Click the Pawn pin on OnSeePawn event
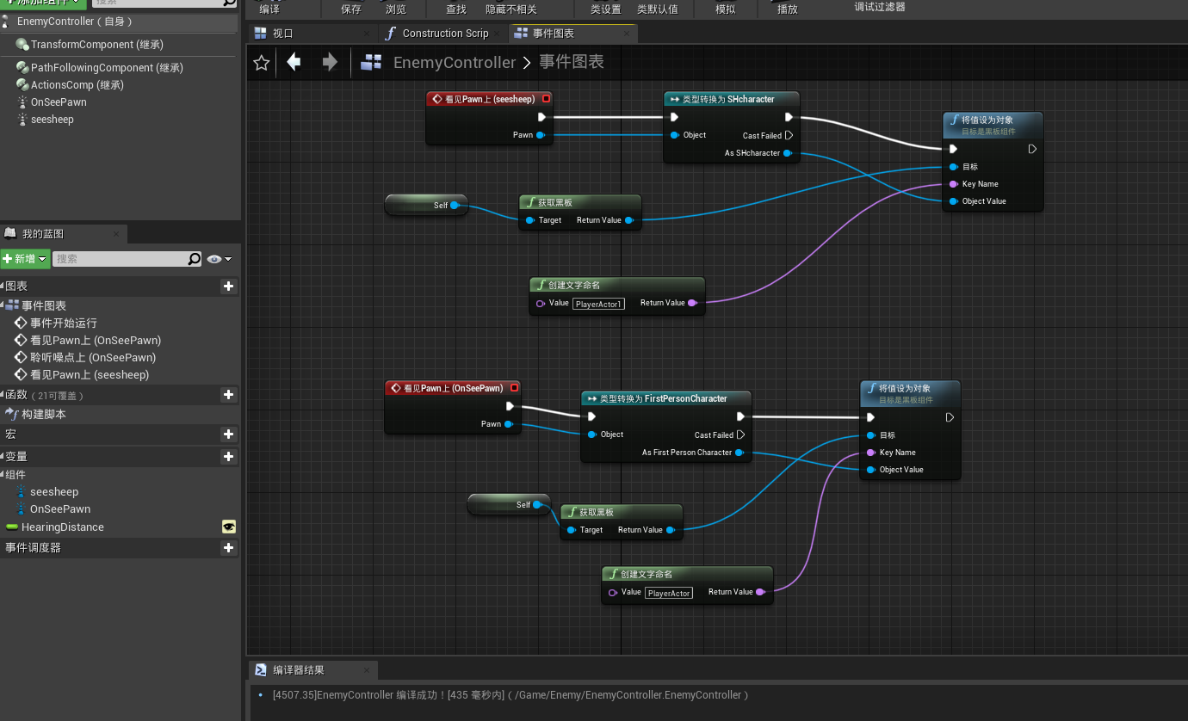This screenshot has width=1188, height=721. coord(509,424)
